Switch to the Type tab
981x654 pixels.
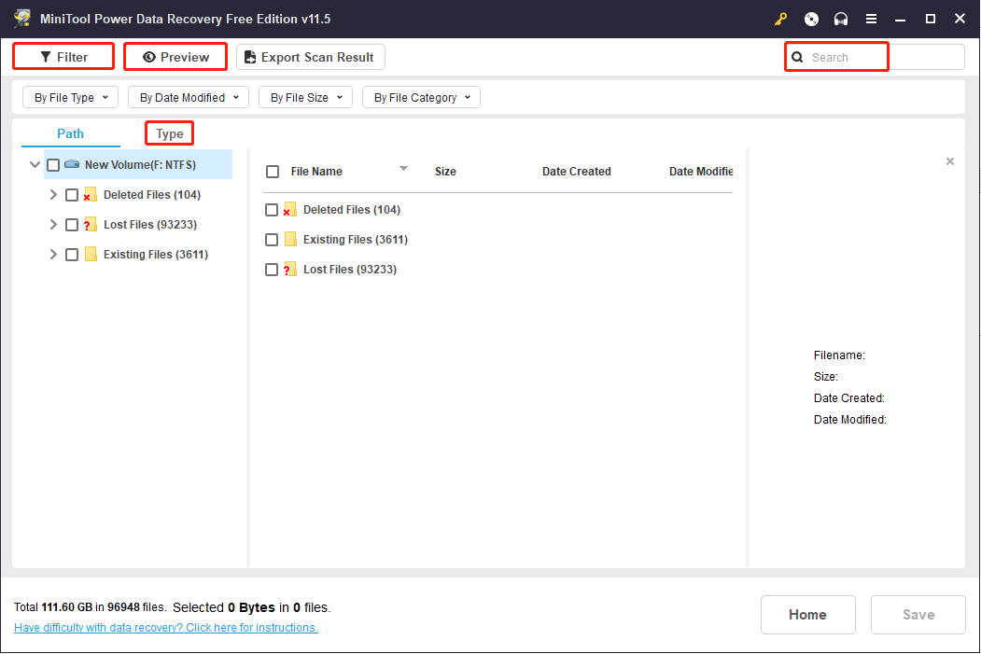(170, 133)
